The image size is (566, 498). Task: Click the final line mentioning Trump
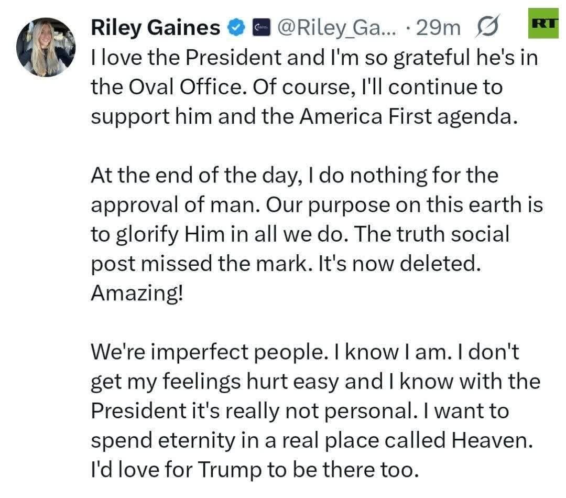click(255, 470)
